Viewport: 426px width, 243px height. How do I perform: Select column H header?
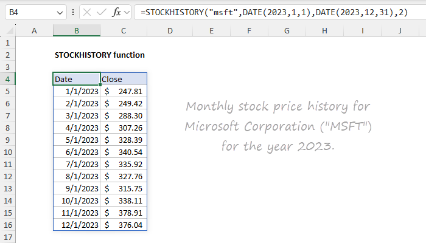324,30
